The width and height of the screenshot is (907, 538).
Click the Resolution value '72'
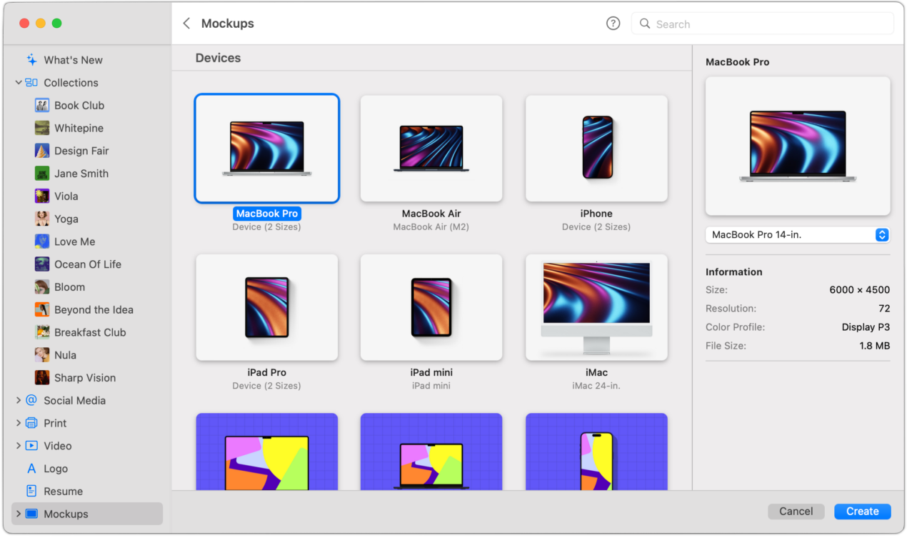click(884, 309)
